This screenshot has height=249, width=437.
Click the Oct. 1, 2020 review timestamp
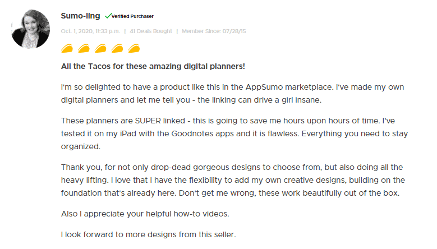90,31
